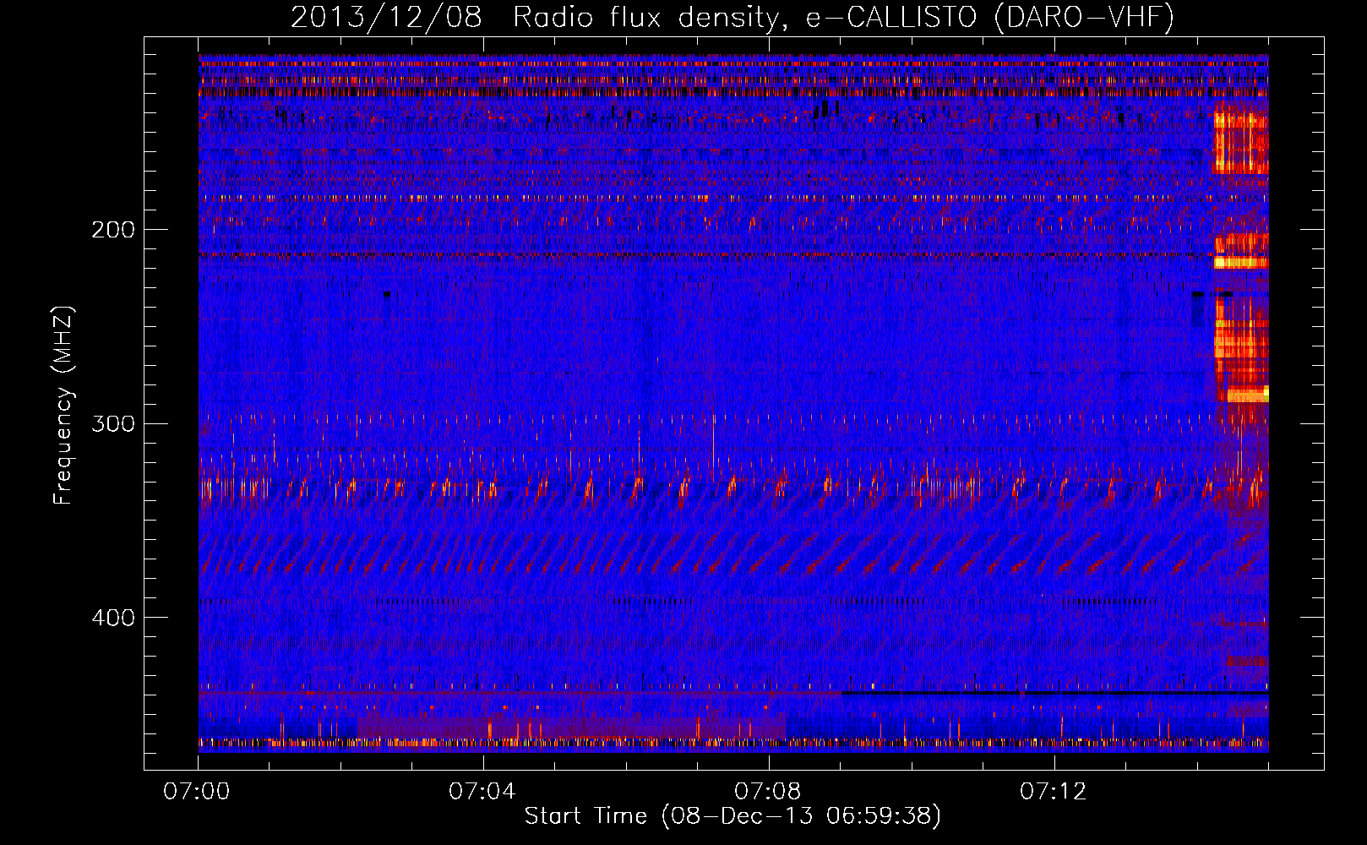Select the 400 frequency axis label

click(113, 618)
